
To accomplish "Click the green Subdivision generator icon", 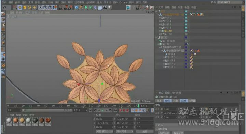I will 86,8.
